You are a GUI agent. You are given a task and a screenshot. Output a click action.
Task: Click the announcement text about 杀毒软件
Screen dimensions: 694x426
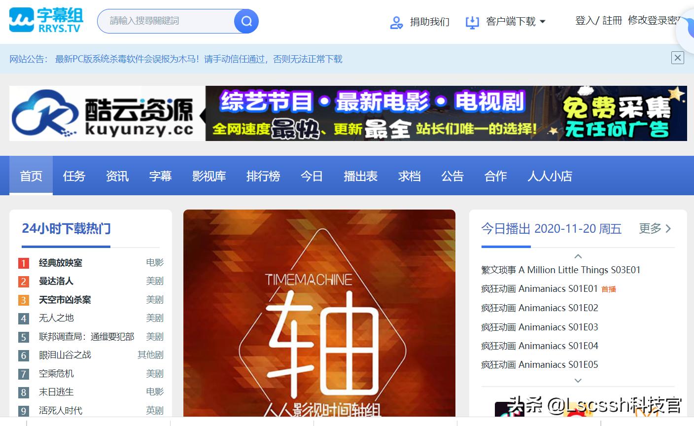[x=199, y=59]
